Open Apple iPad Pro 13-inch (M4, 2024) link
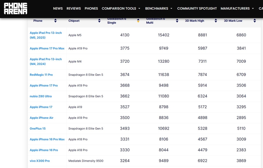263x168 pixels. (x=46, y=61)
